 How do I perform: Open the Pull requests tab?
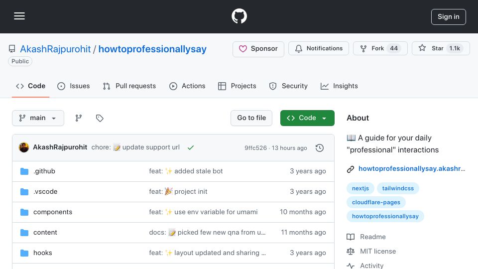pyautogui.click(x=129, y=86)
